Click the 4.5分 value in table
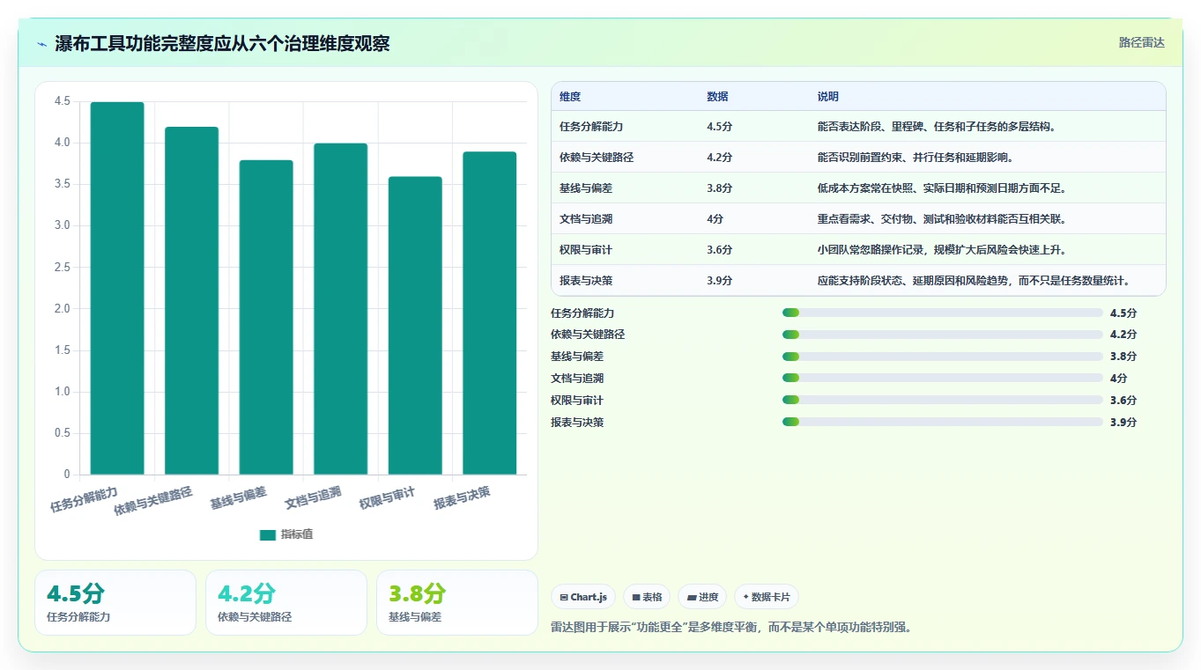 tap(720, 126)
